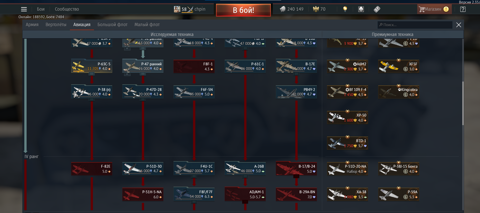Image resolution: width=480 pixels, height=213 pixels.
Task: Select the P-51D-30 aircraft card
Action: (143, 168)
